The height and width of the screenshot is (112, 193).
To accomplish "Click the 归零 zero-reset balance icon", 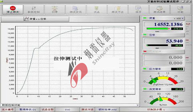I will [55, 9].
